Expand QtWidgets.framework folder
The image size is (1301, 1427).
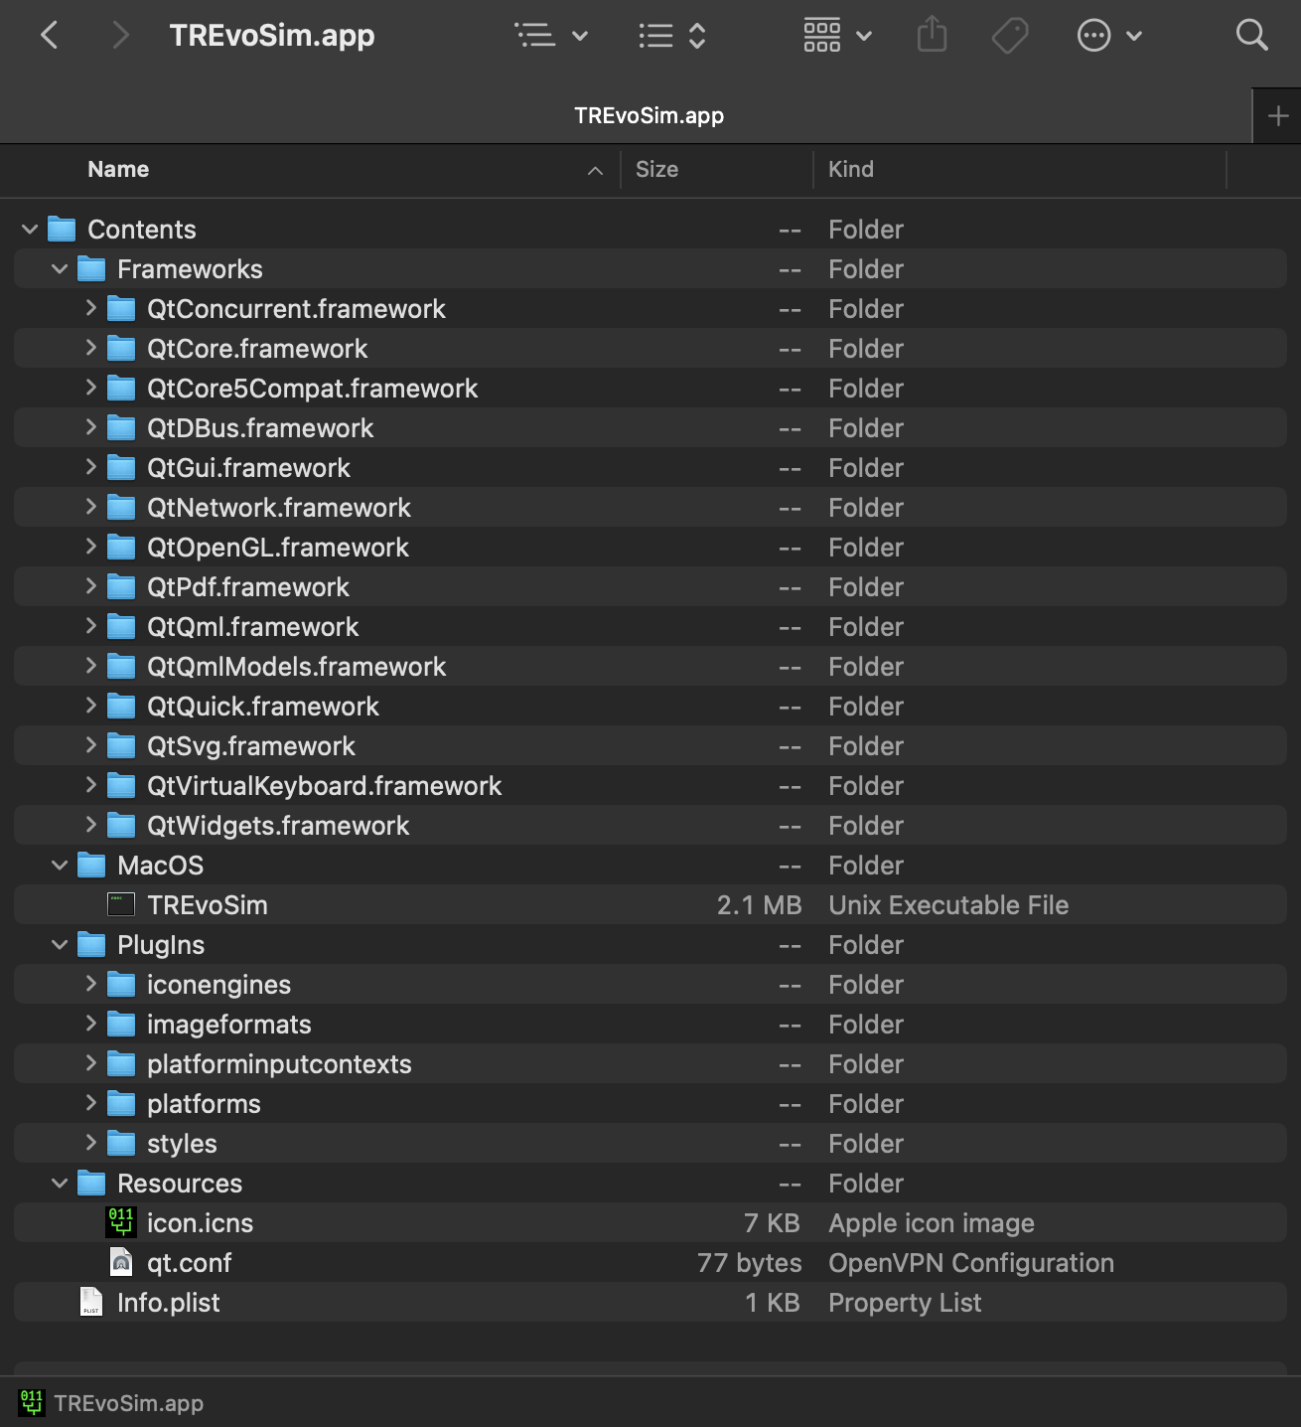[90, 825]
